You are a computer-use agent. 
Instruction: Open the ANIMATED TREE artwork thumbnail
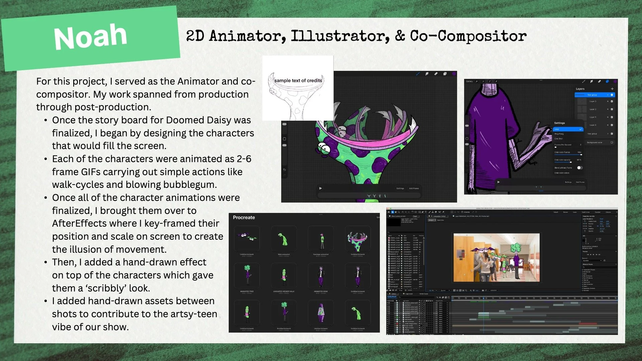click(247, 276)
